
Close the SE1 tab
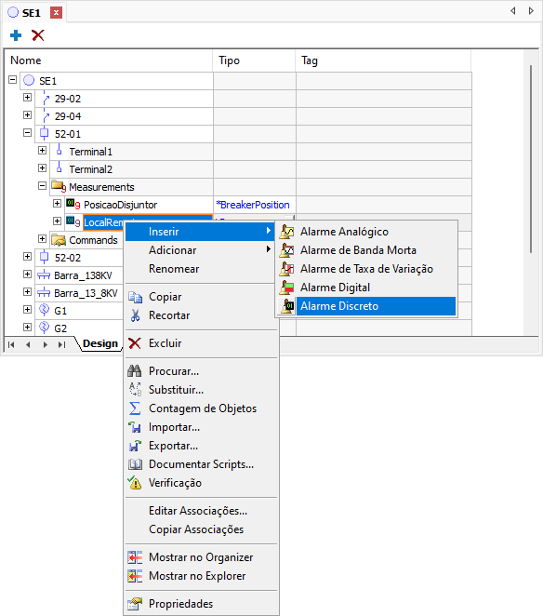(x=56, y=13)
